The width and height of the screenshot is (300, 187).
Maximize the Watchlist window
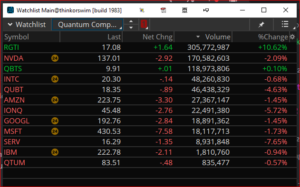coord(264,10)
